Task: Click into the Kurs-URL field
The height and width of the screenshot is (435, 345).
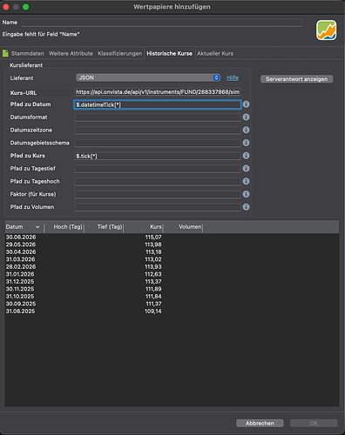Action: tap(158, 92)
